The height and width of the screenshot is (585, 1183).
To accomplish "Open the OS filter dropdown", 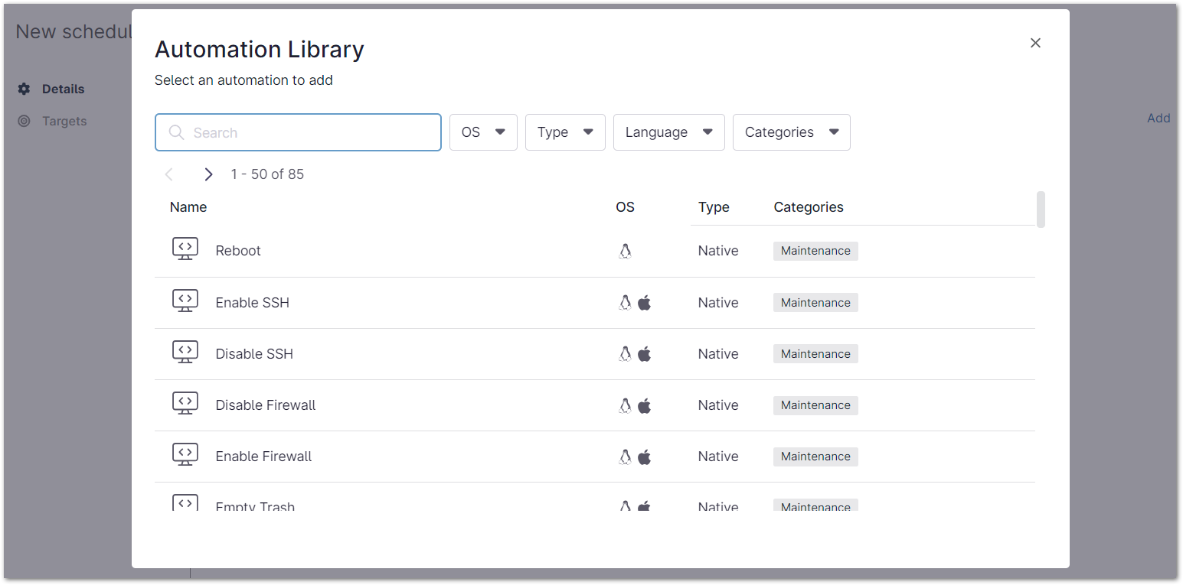I will coord(483,132).
